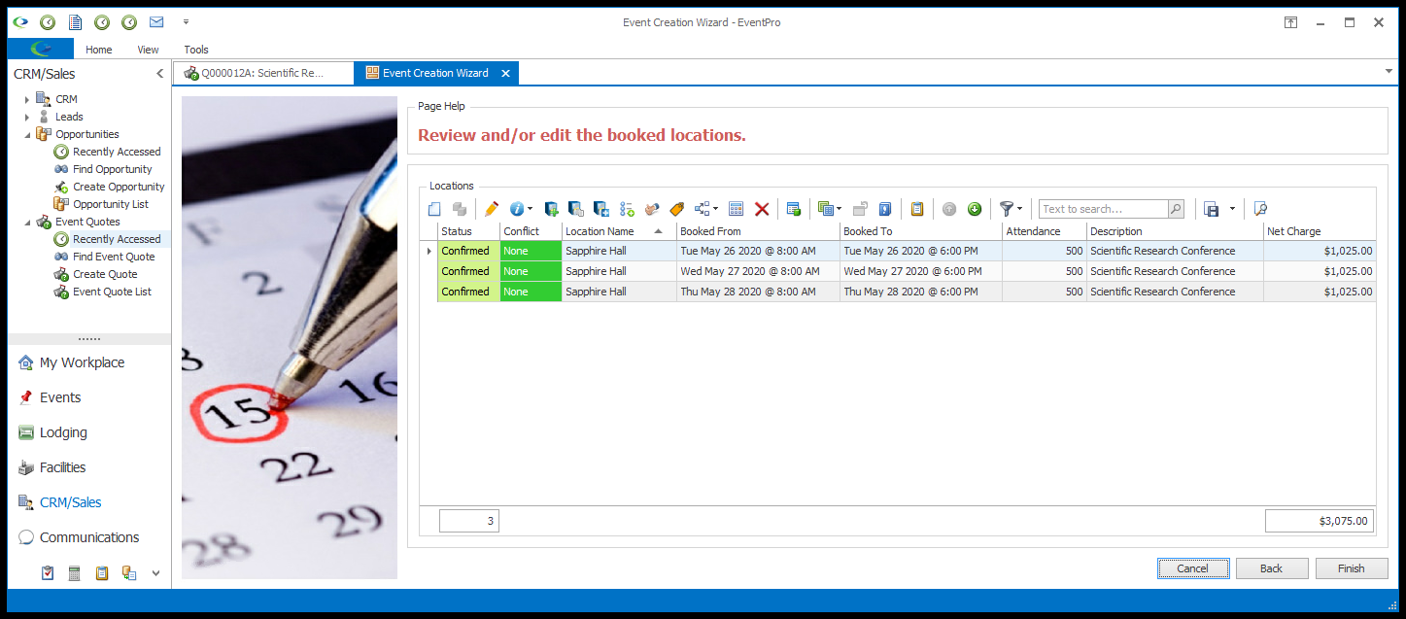Open the multi-window icon dropdown arrow
This screenshot has height=619, width=1406.
click(840, 209)
